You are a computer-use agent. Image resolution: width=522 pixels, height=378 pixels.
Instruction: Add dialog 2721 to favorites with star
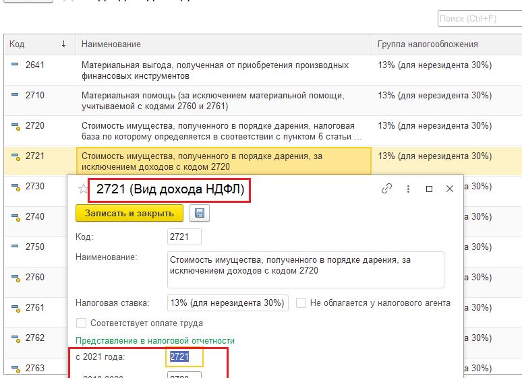point(82,189)
